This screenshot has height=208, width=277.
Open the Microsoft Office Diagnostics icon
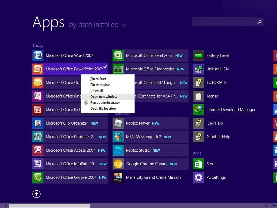118,69
